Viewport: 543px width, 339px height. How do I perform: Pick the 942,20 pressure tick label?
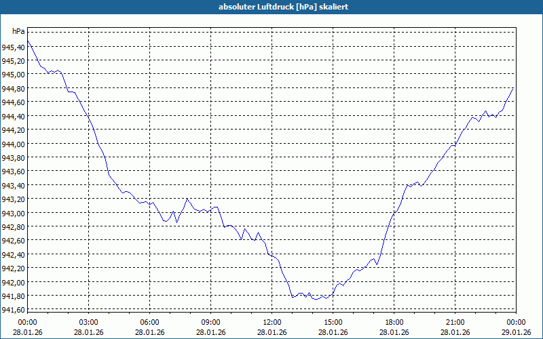[13, 268]
